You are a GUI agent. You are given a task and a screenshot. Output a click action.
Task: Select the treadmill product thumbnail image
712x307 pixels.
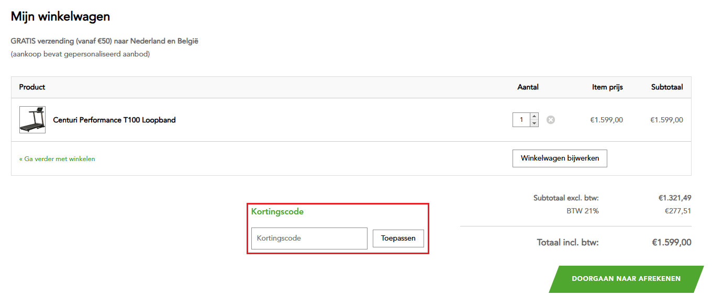click(x=32, y=119)
